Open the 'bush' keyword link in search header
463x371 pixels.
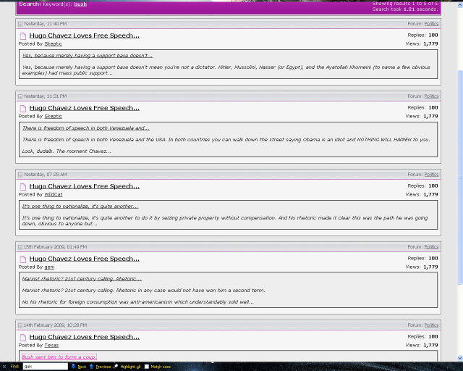pyautogui.click(x=80, y=4)
